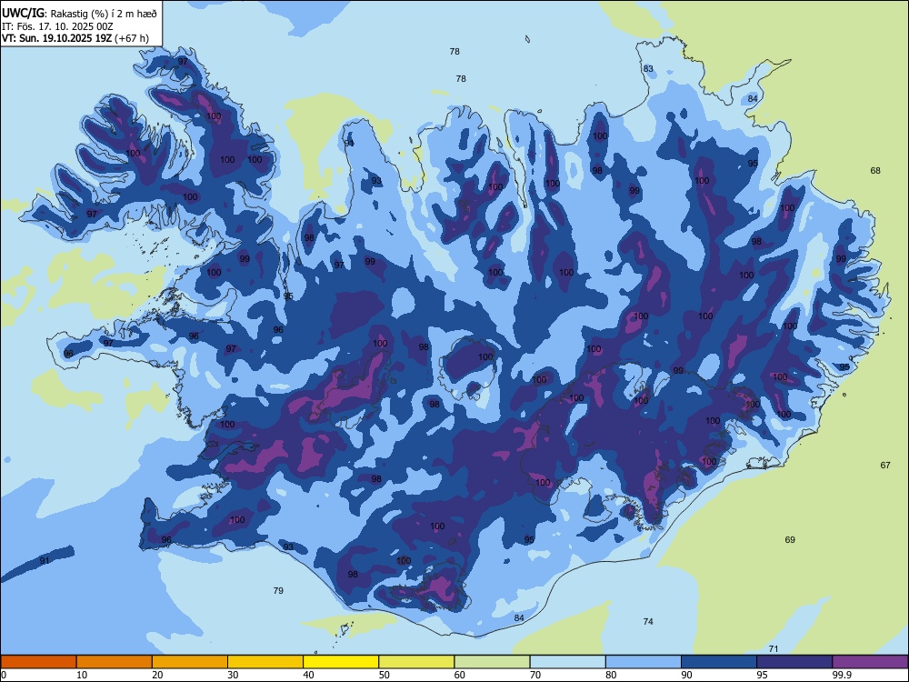The image size is (909, 682).
Task: Click the legend tick label '70'
Action: (535, 675)
